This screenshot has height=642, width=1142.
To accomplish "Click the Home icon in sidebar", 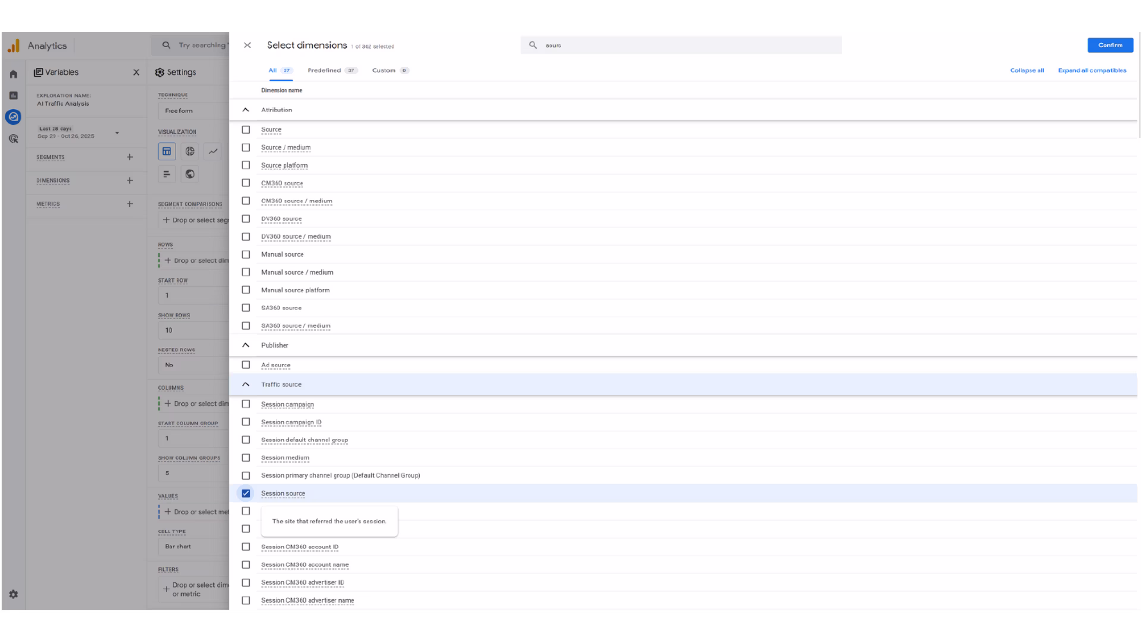I will coord(13,74).
